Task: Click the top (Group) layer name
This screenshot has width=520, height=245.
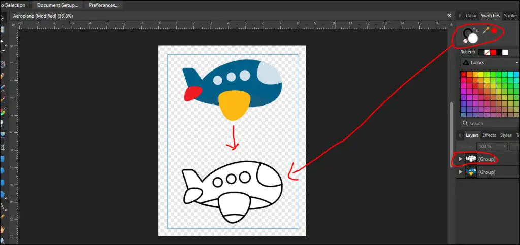Action: tap(486, 159)
